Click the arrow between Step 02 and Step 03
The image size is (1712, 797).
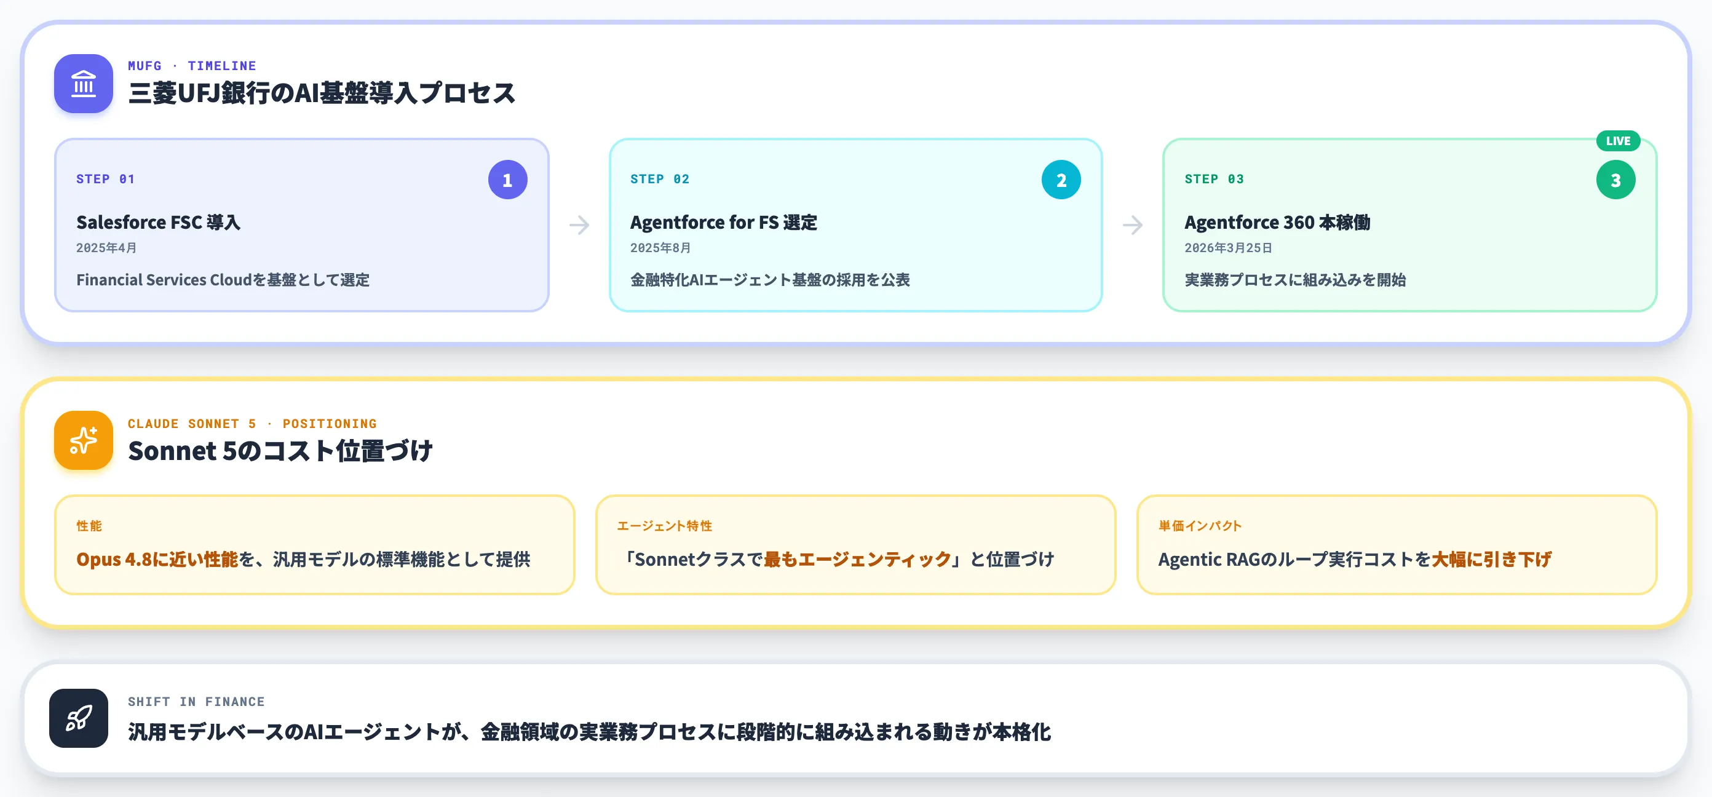pyautogui.click(x=1133, y=224)
